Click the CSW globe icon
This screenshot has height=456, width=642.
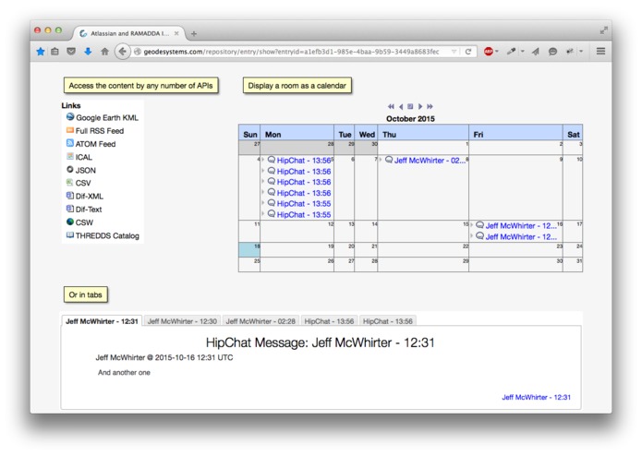[x=70, y=222]
